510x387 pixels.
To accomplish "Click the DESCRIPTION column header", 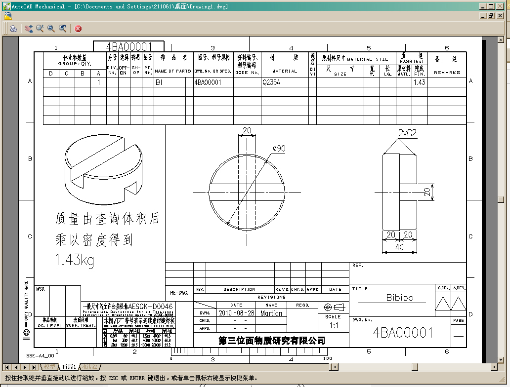I will (x=239, y=289).
